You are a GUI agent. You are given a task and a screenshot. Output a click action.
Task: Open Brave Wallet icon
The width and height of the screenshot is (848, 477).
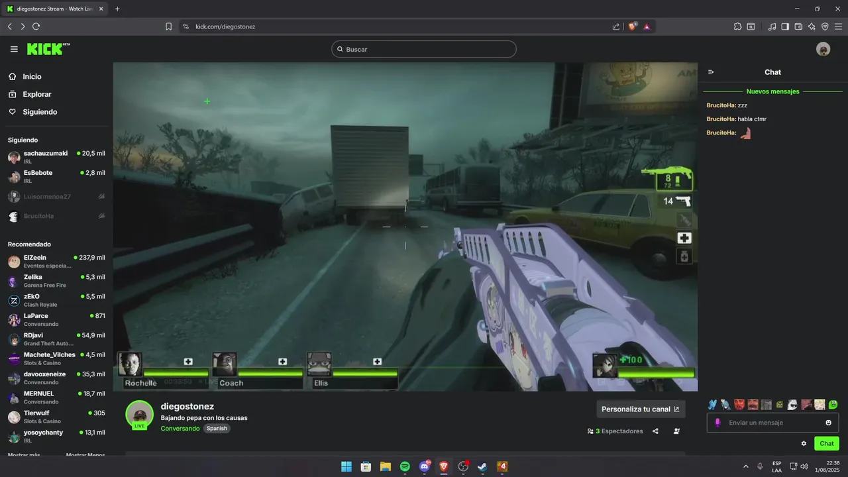pyautogui.click(x=798, y=26)
